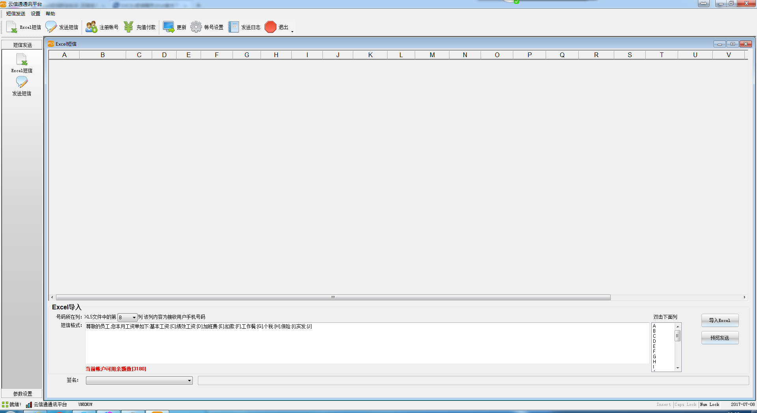Image resolution: width=757 pixels, height=413 pixels.
Task: Select column header V in the spreadsheet grid
Action: tap(729, 55)
